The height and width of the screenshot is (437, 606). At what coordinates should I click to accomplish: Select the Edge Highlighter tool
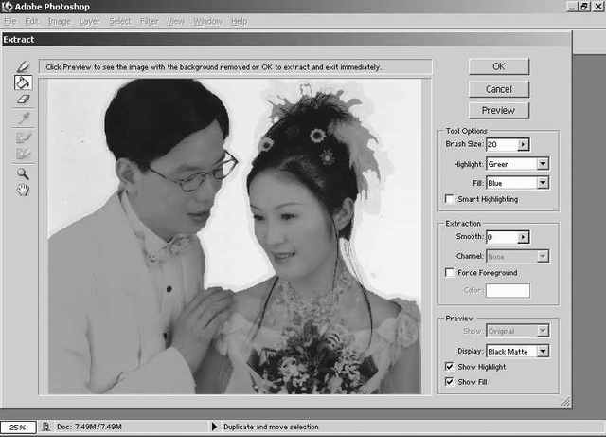pyautogui.click(x=24, y=66)
